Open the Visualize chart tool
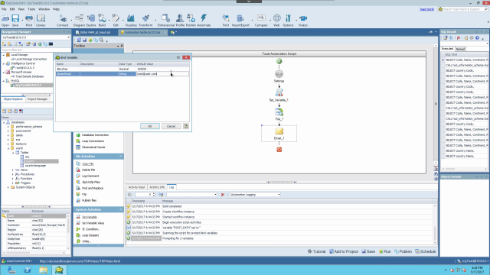490x275 pixels. click(131, 21)
